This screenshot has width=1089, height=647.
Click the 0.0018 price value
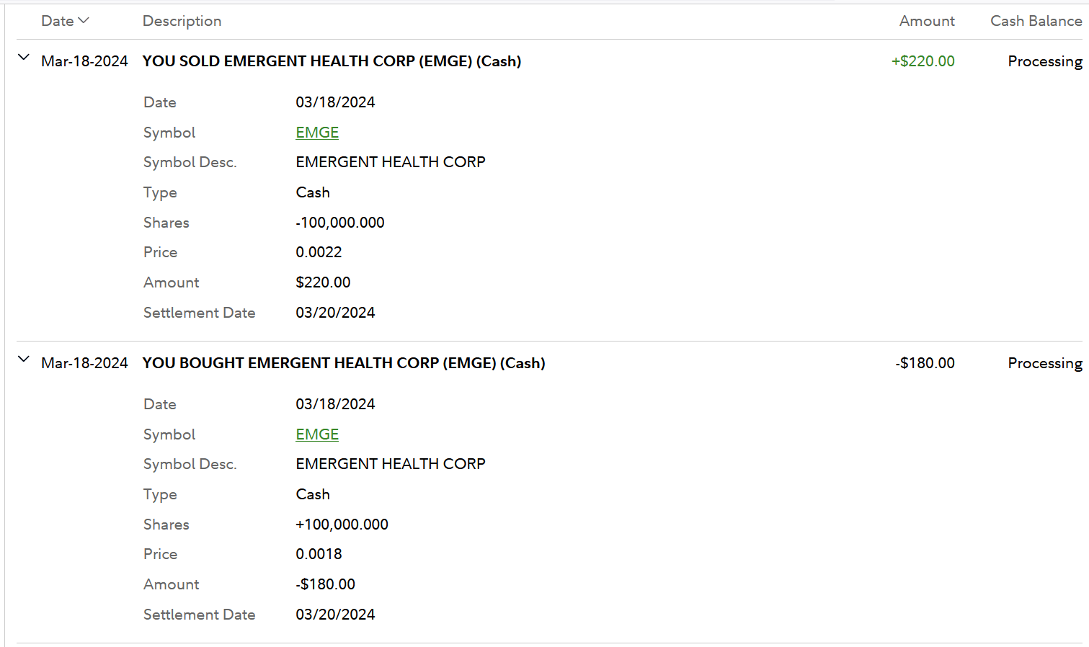coord(319,554)
